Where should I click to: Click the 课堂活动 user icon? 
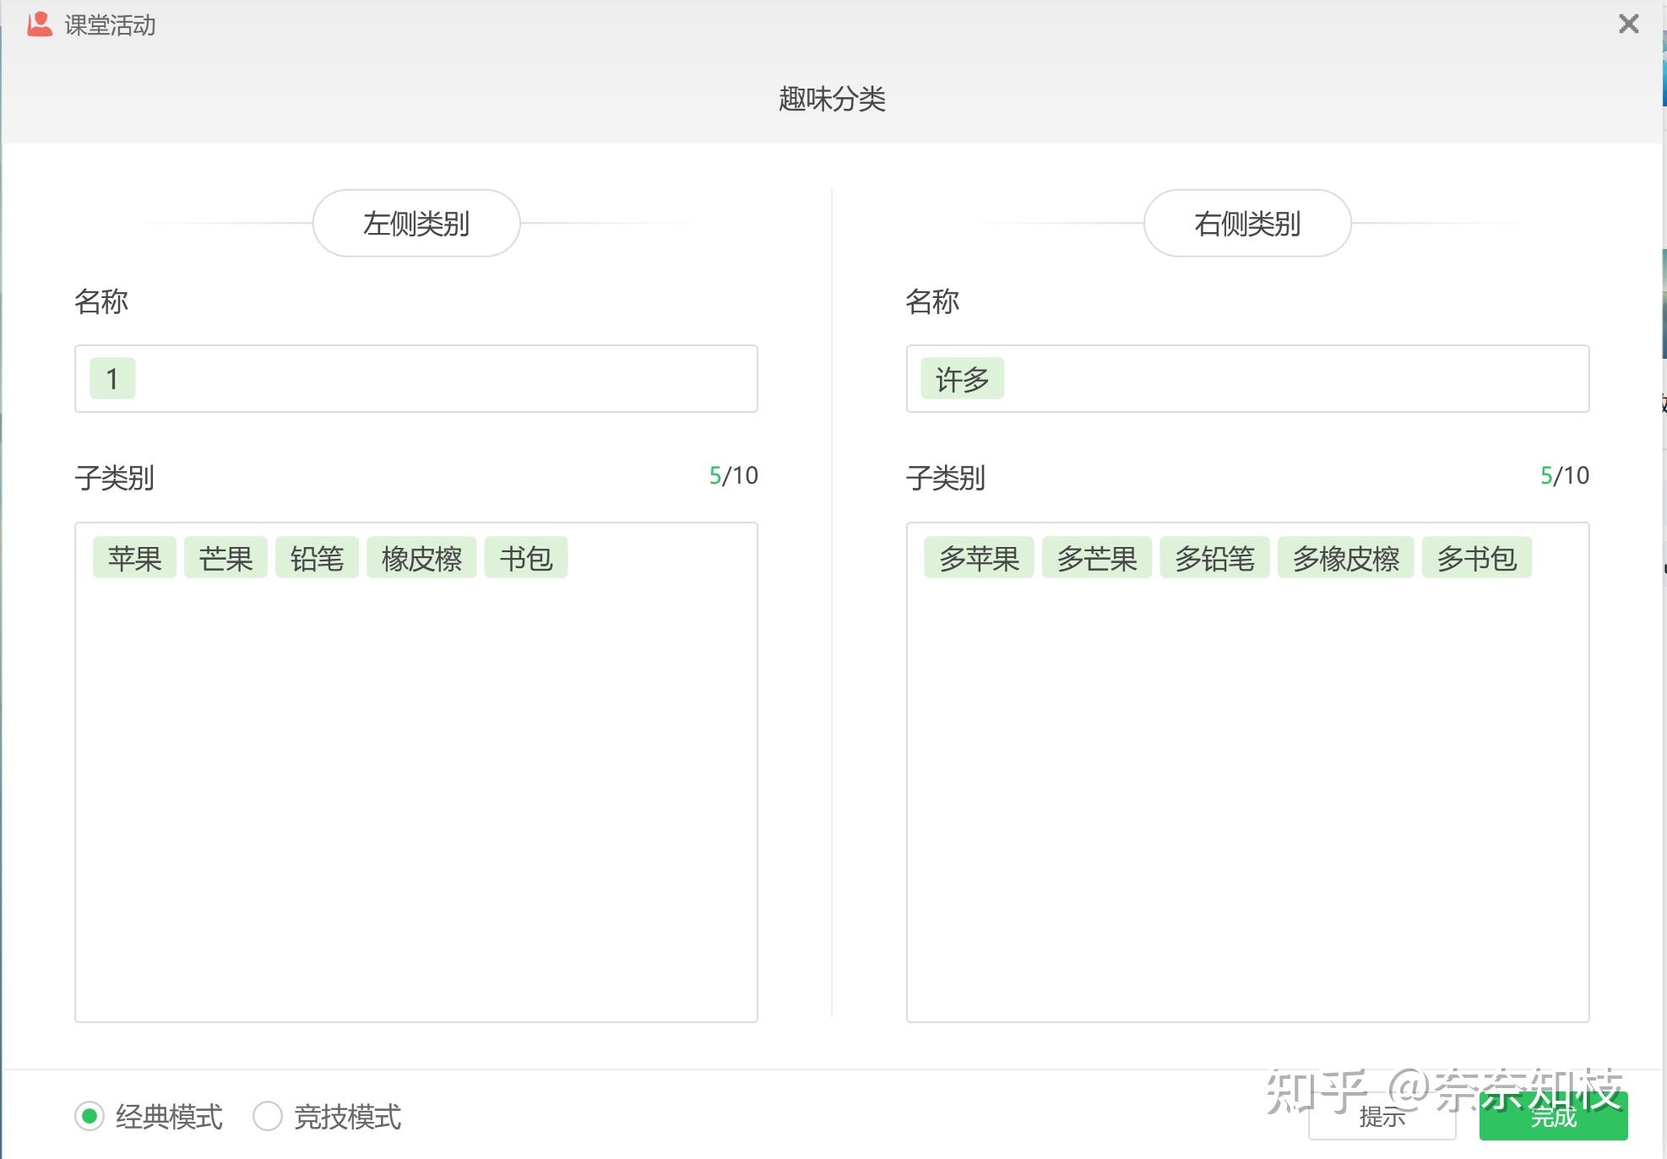pos(40,24)
